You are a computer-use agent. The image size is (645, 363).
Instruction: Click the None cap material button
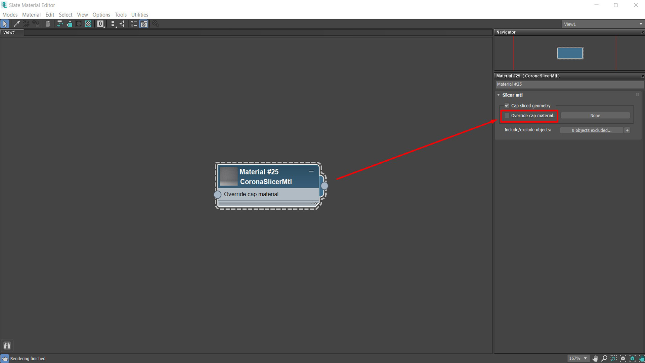(595, 115)
